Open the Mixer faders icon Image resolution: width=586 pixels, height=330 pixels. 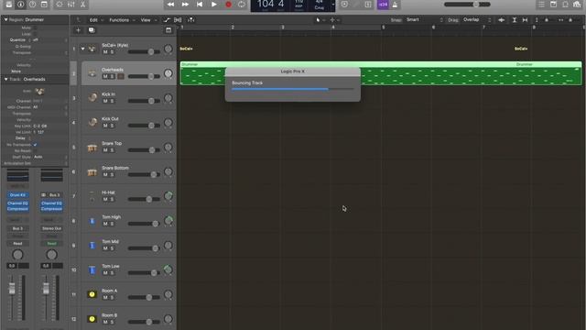click(71, 4)
